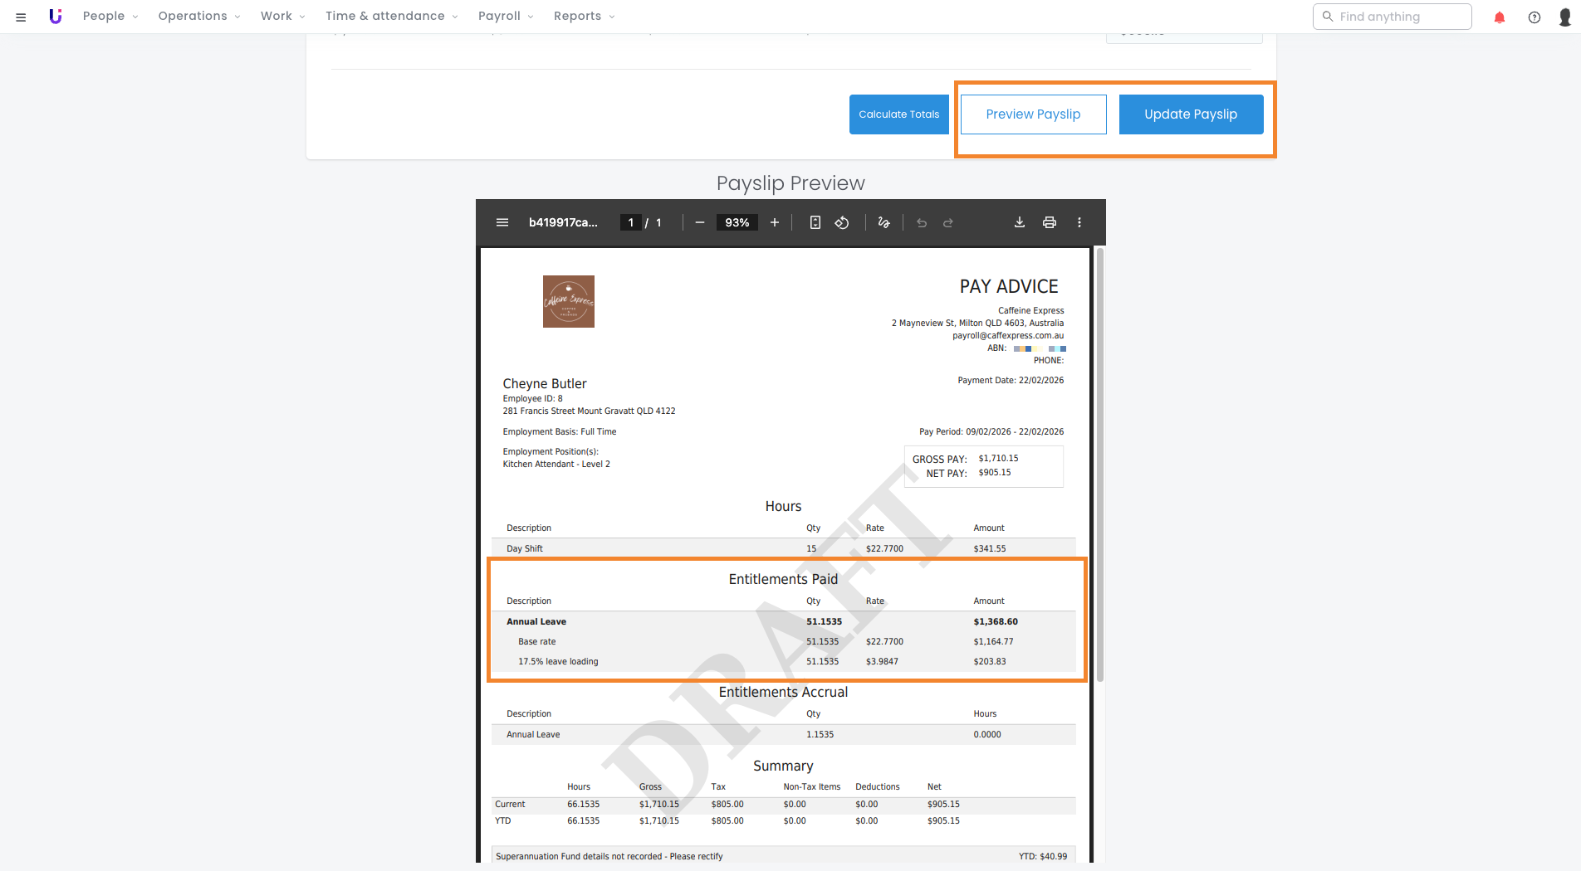Screen dimensions: 1581x871
Task: Download the payslip PDF
Action: 1020,222
